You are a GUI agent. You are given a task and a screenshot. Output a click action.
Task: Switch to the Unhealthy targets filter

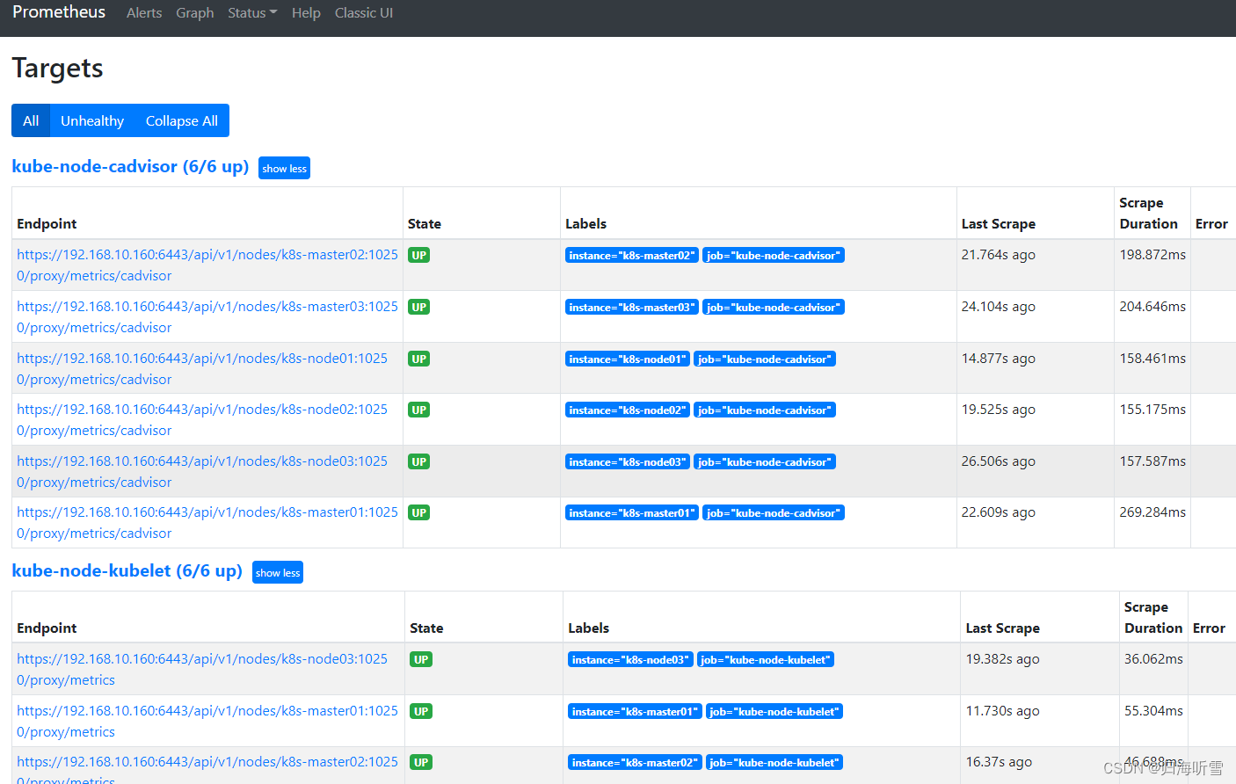tap(91, 120)
